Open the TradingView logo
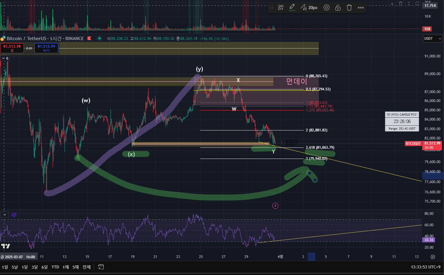 tap(5, 246)
